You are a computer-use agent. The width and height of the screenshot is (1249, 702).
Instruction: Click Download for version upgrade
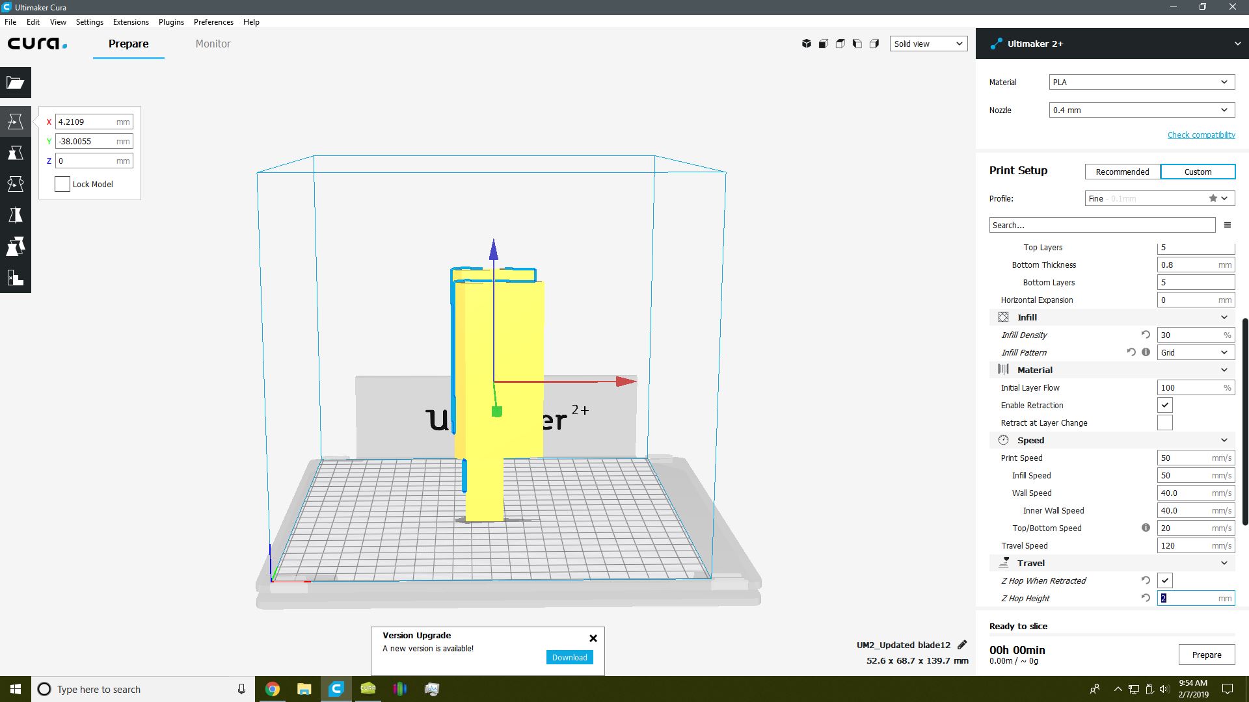[570, 657]
